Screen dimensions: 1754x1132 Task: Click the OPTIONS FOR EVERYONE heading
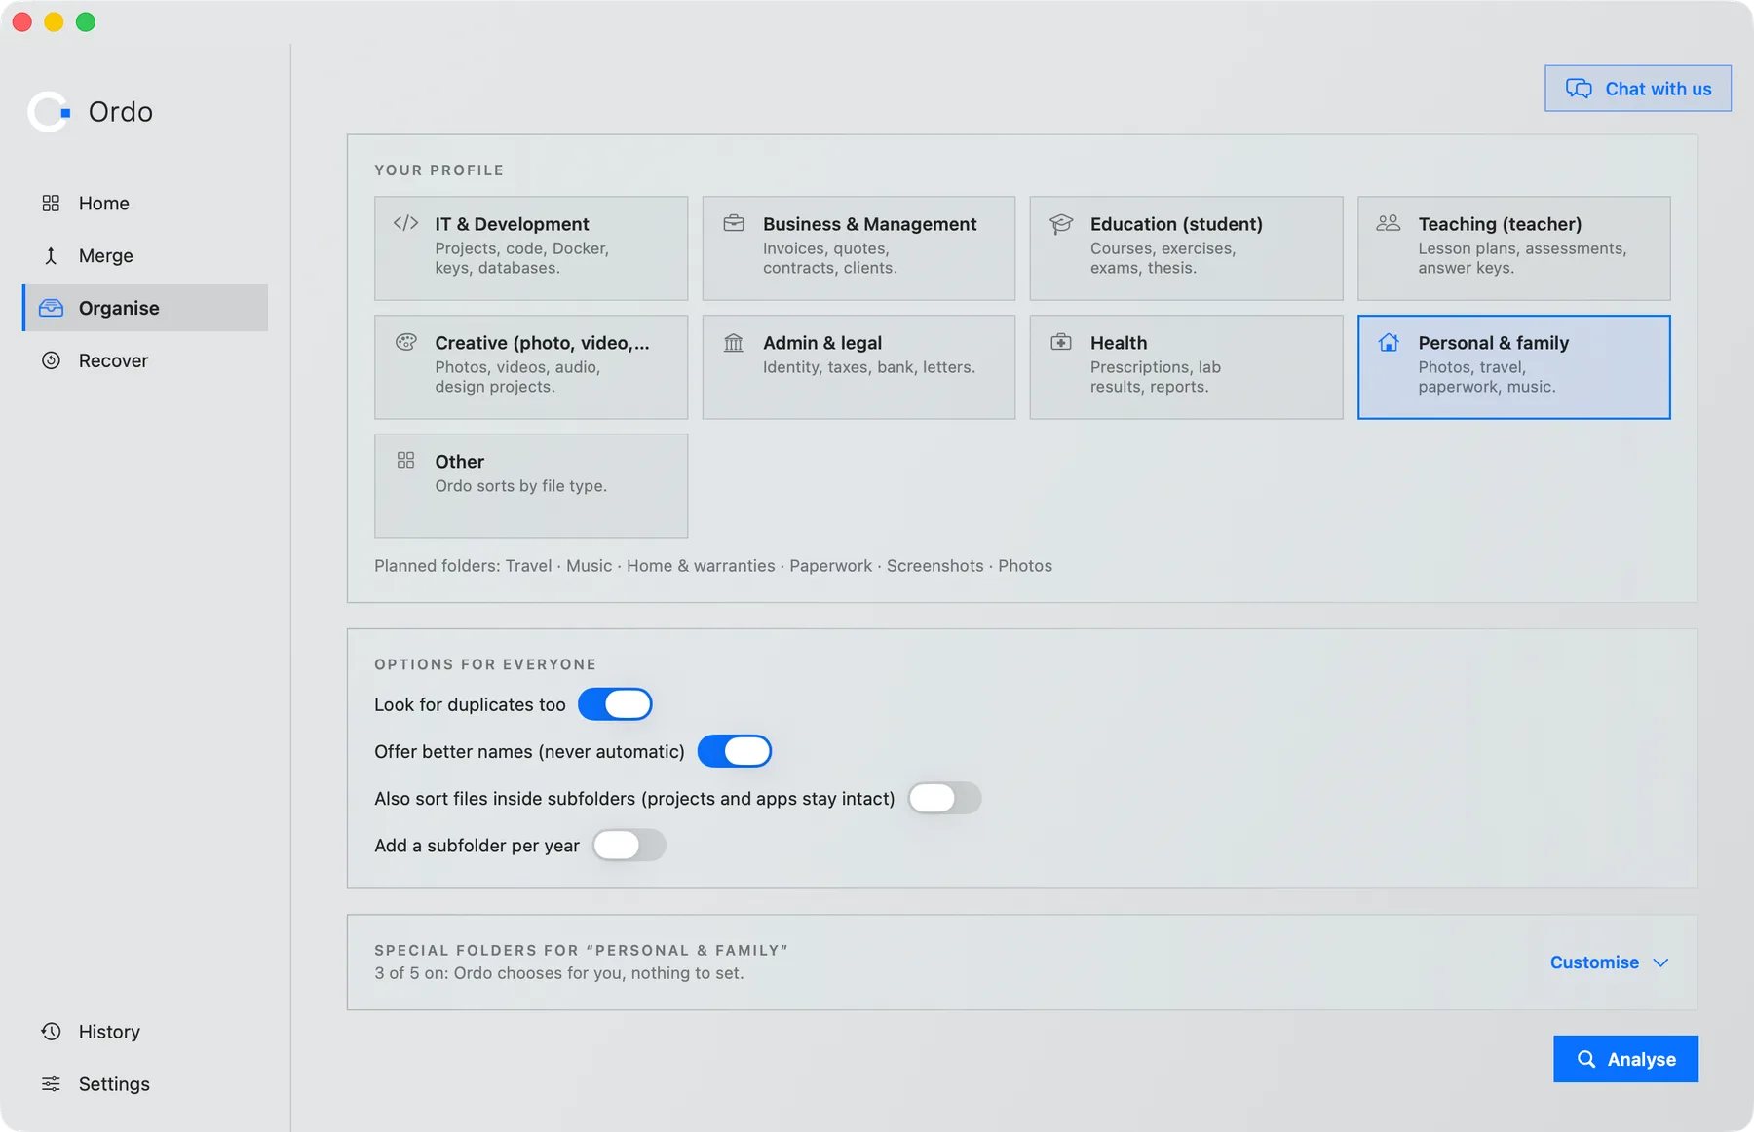[485, 664]
